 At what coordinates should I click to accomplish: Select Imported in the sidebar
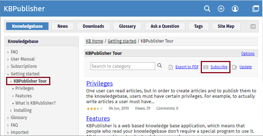tap(20, 132)
